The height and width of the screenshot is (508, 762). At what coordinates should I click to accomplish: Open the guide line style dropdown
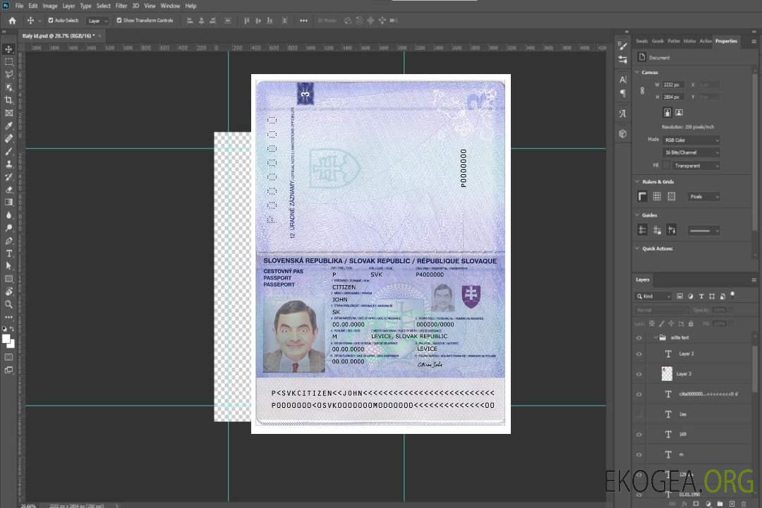[703, 231]
